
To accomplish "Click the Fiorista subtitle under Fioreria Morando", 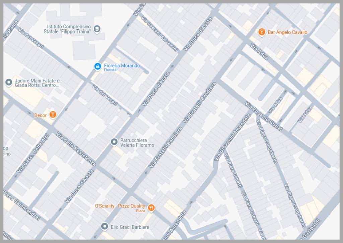I will tap(110, 70).
